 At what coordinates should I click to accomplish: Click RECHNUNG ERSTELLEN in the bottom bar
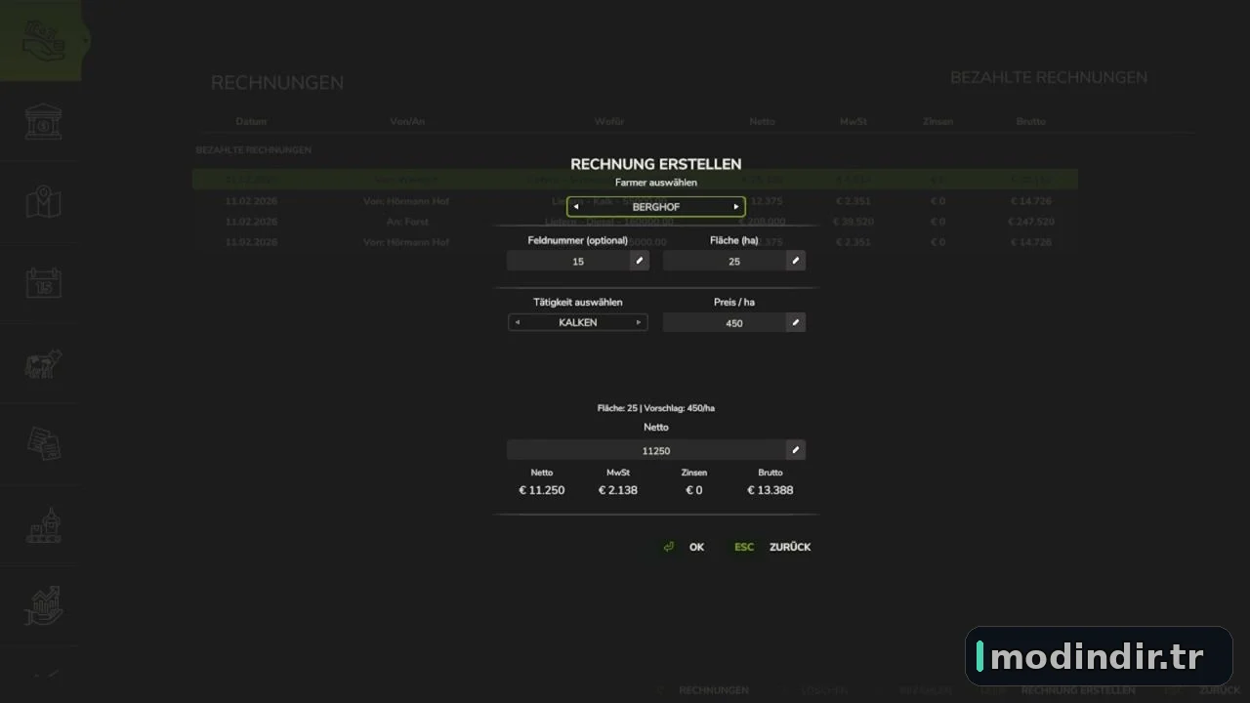click(x=1078, y=690)
